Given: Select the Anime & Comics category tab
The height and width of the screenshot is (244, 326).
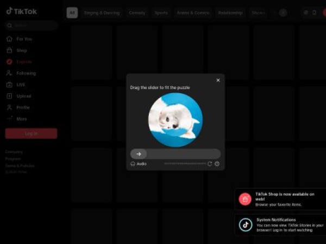Looking at the screenshot, I should click(193, 12).
